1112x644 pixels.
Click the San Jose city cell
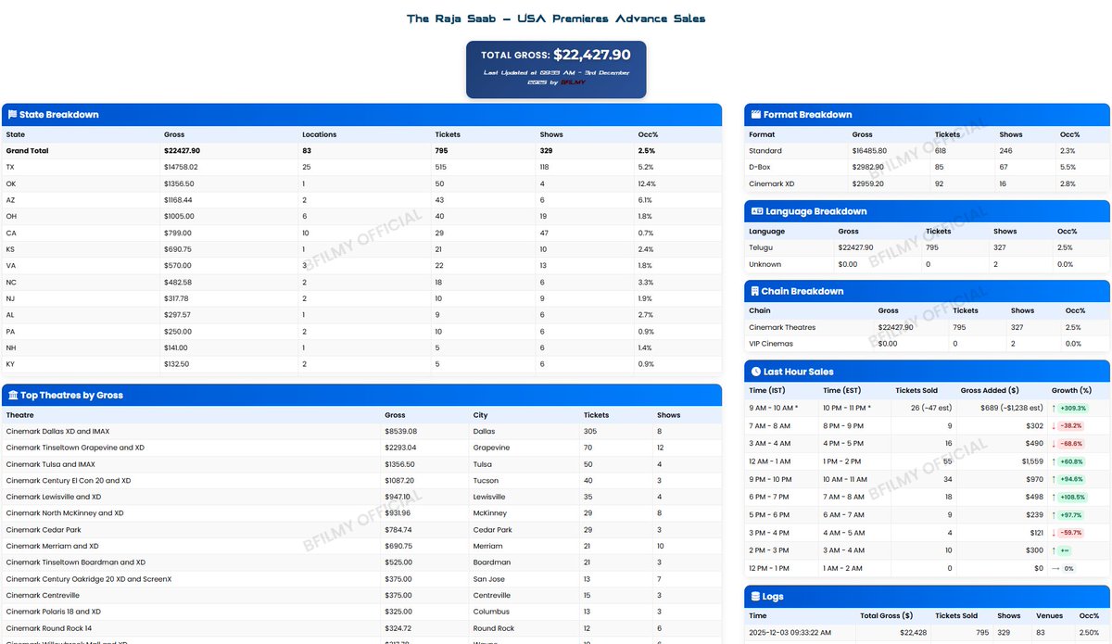[x=487, y=579]
